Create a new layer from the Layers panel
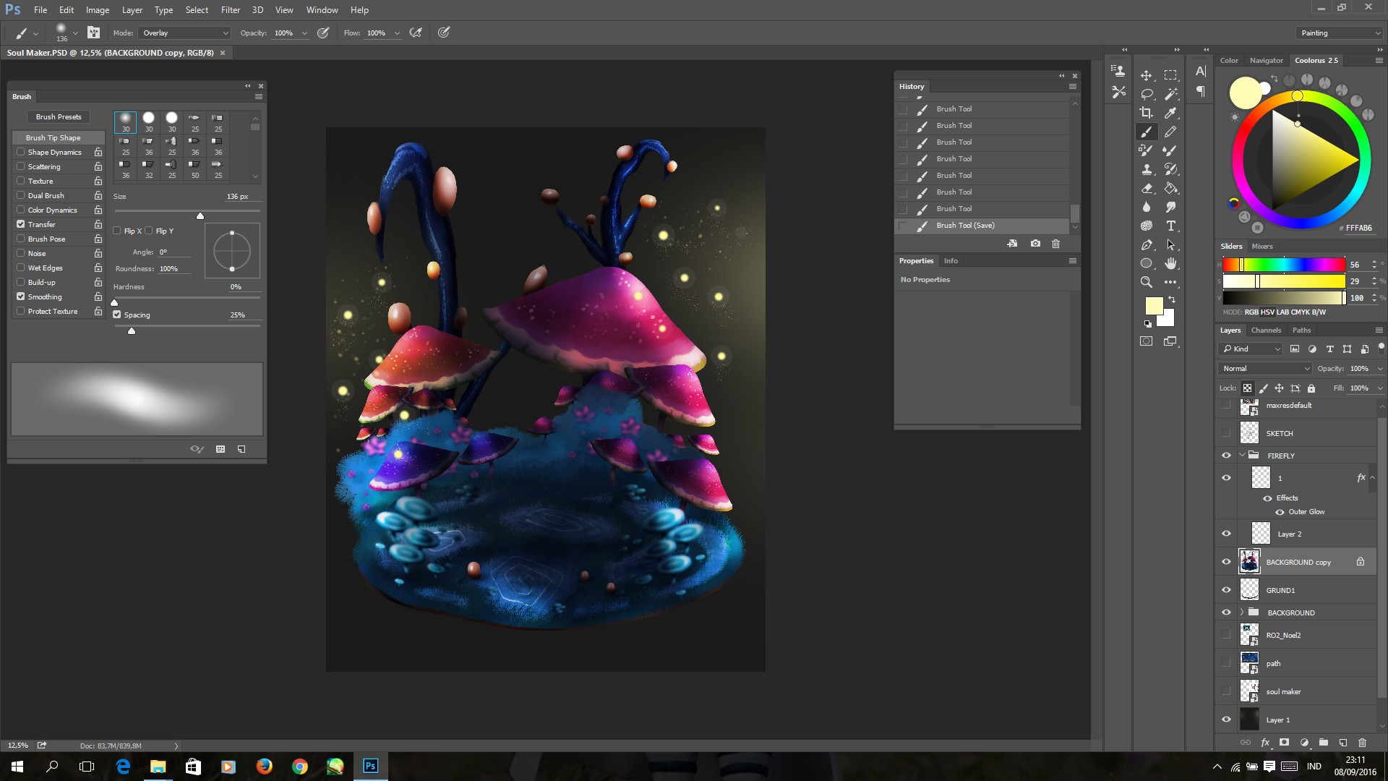Viewport: 1388px width, 781px height. 1343,742
